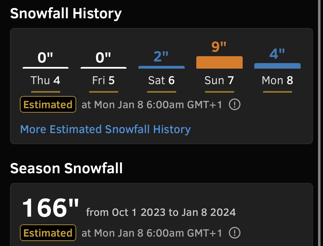Click info icon beside Season Snowfall estimate time
Screen dimensions: 323x246
[x=234, y=233]
